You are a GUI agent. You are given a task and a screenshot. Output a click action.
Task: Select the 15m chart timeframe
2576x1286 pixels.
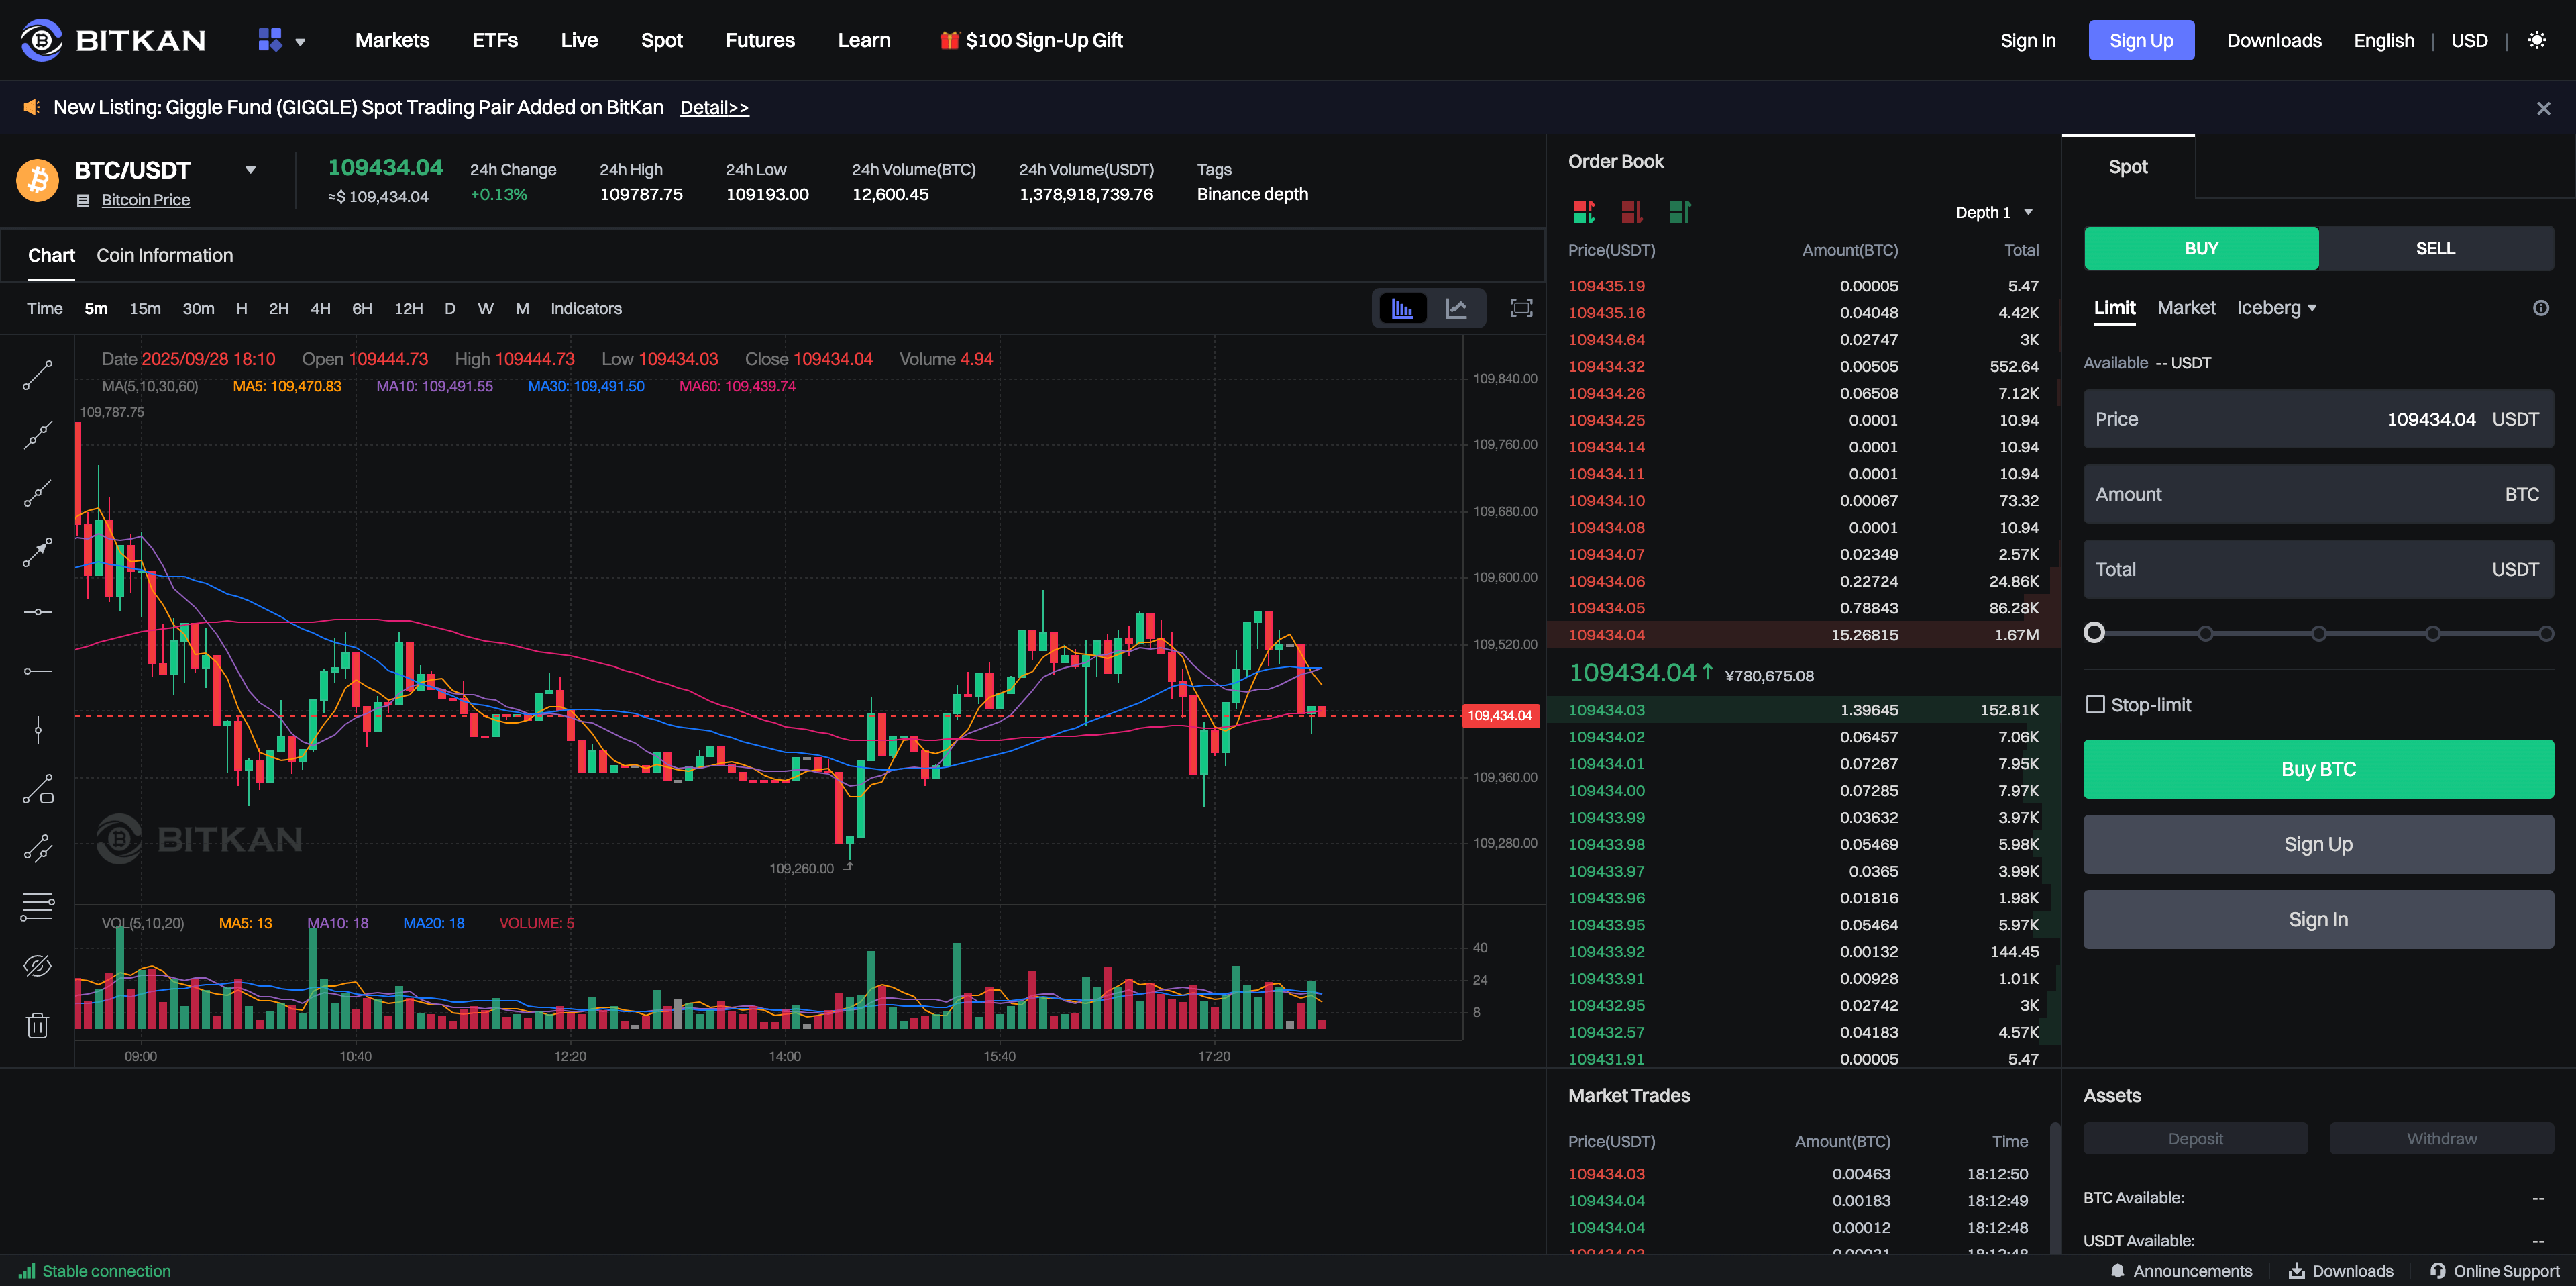pyautogui.click(x=145, y=308)
